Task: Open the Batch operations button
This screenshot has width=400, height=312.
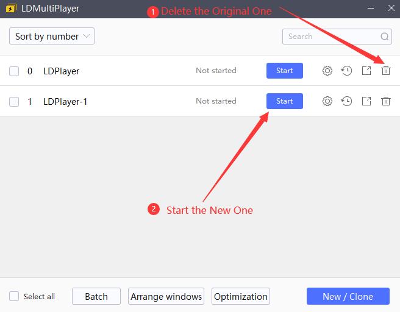Action: 96,296
